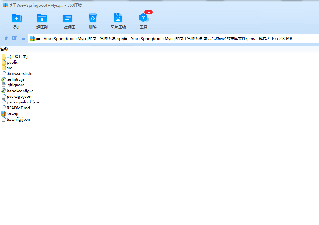The width and height of the screenshot is (319, 225).
Task: Click the package.json file icon
Action: click(x=3, y=96)
